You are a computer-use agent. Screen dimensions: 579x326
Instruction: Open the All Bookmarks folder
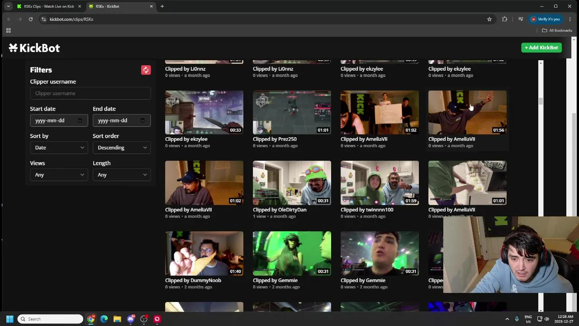coord(557,30)
